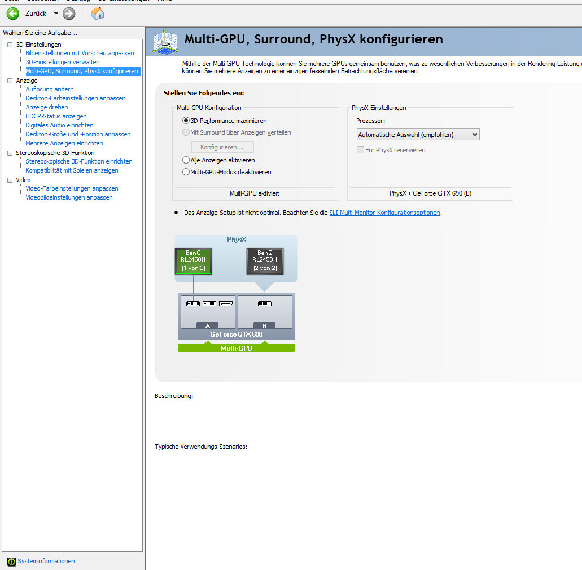Screen dimensions: 582x570
Task: Select Mit Surround über Anzeigen verteilen option
Action: click(186, 132)
